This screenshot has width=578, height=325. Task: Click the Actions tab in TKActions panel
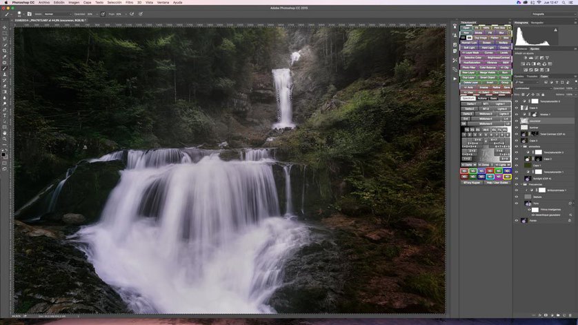[x=483, y=99]
